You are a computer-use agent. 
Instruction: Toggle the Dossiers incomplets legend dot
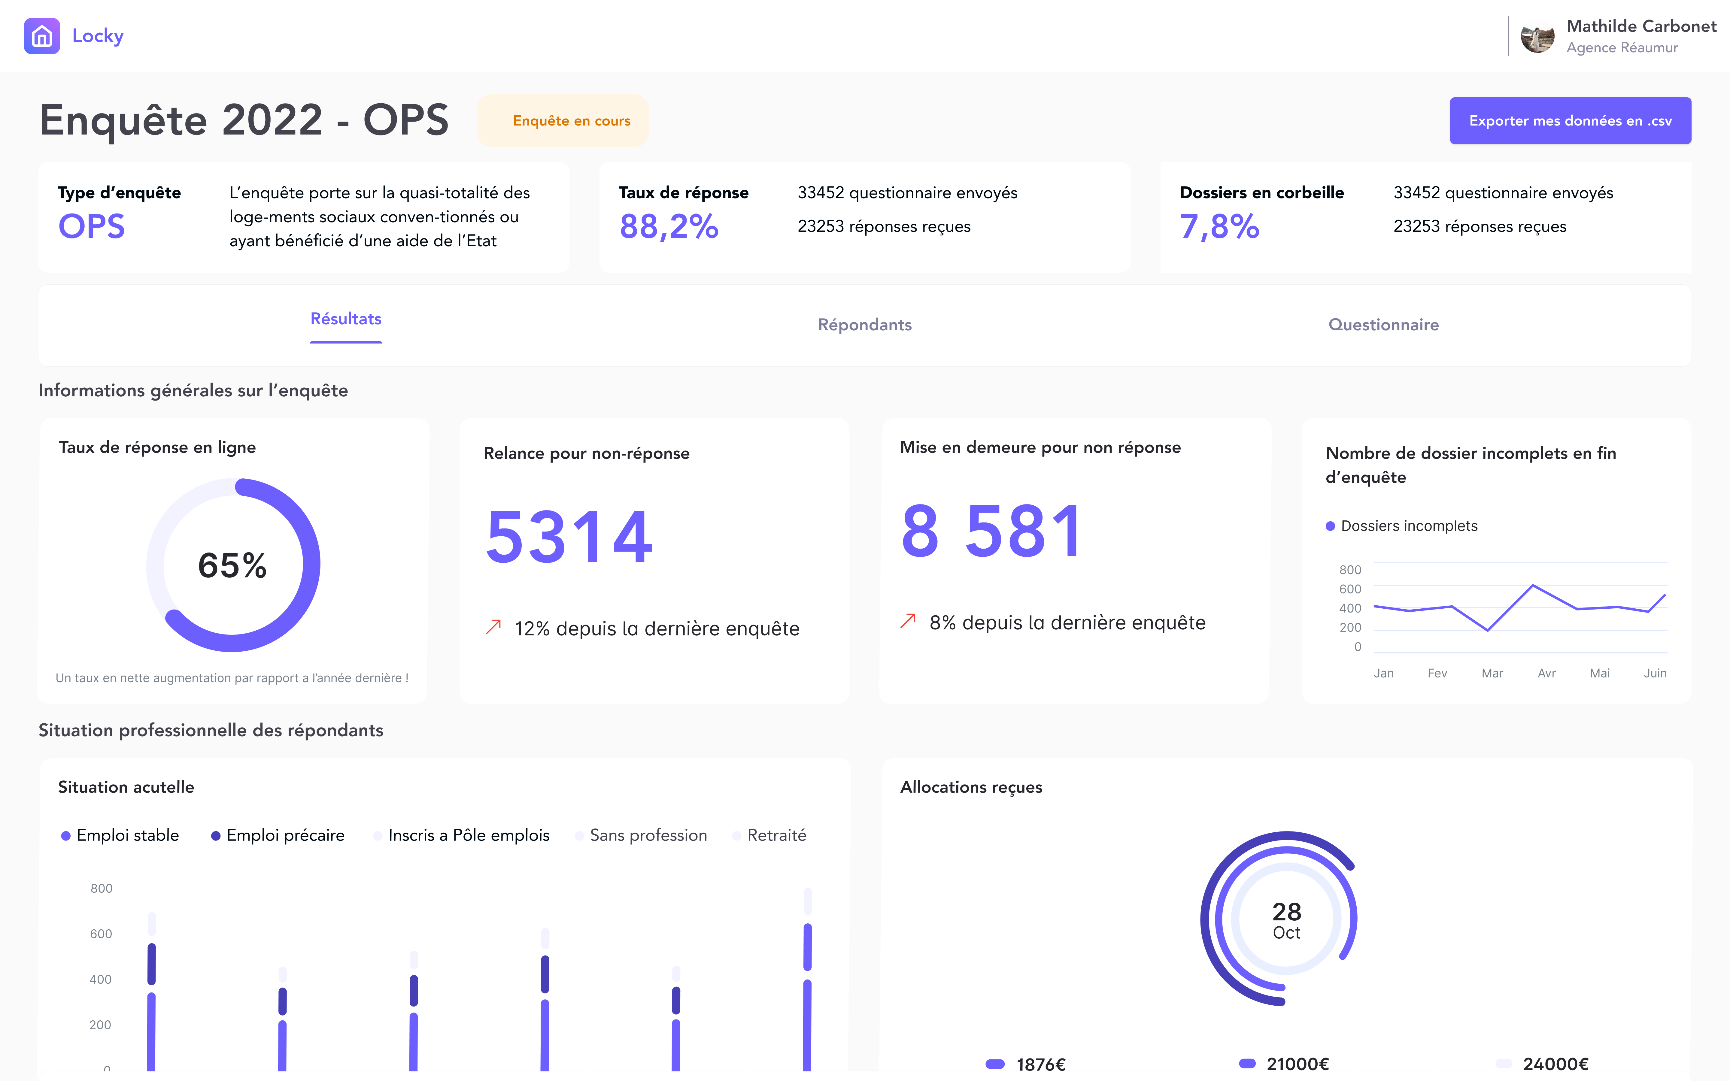click(x=1330, y=526)
